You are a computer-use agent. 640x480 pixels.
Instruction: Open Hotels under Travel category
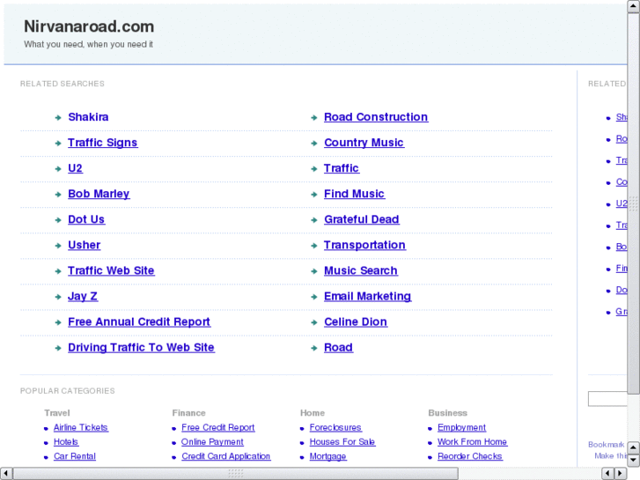[x=66, y=442]
